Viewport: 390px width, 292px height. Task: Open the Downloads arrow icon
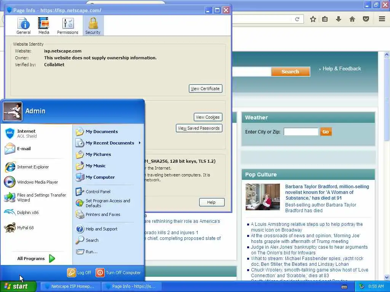339,19
